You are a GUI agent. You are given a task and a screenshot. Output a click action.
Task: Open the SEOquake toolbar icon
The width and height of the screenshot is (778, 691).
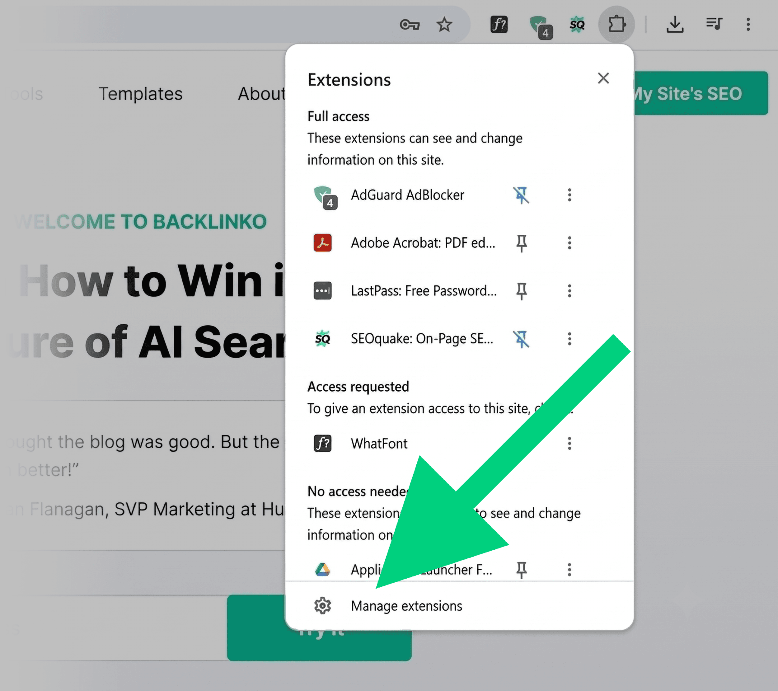click(577, 25)
